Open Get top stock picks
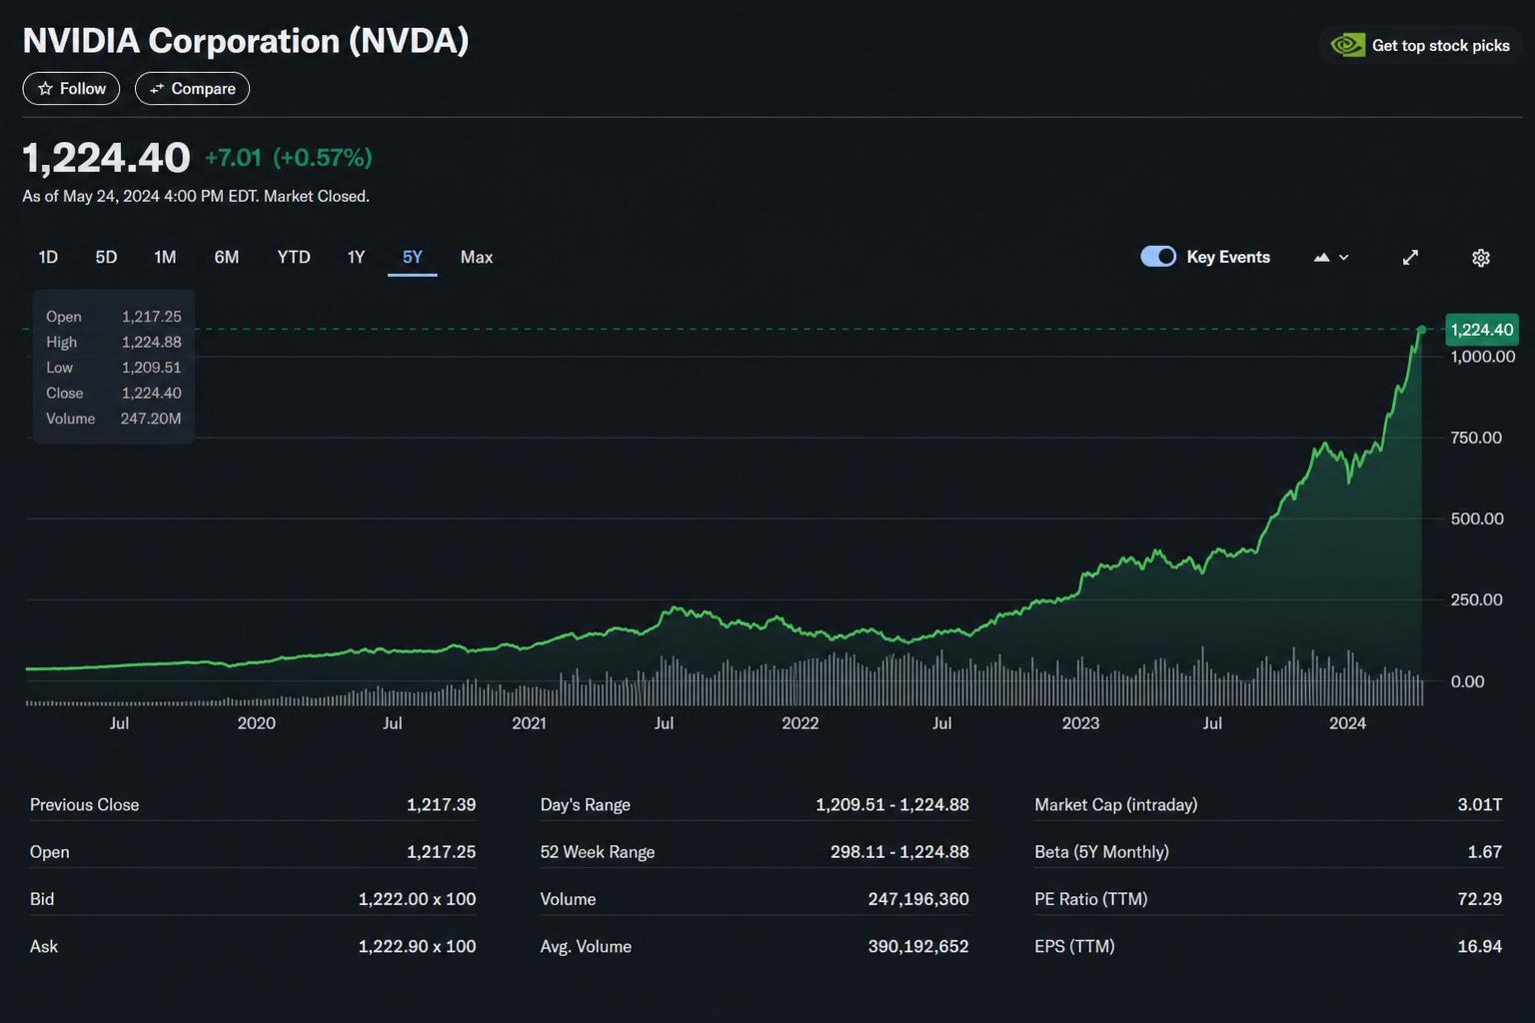1535x1023 pixels. click(x=1421, y=45)
